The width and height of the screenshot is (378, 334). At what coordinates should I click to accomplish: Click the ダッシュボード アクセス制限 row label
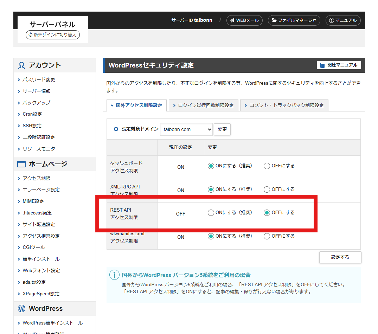127,167
